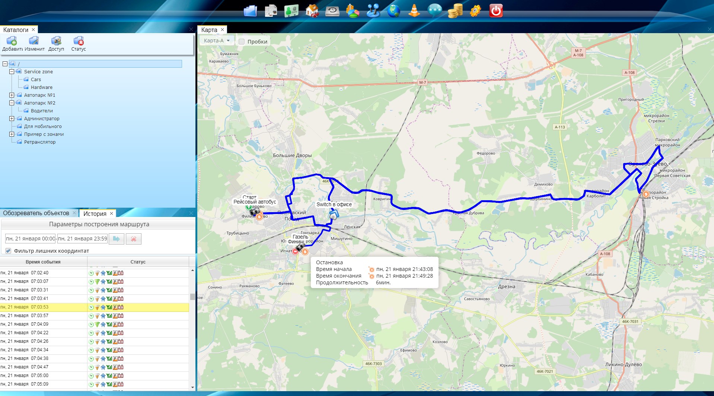This screenshot has height=396, width=714.
Task: Click the blue arrow build route button
Action: [x=116, y=239]
